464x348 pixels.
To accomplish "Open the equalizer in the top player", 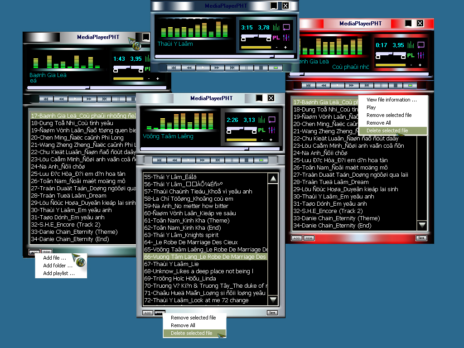I will [286, 38].
